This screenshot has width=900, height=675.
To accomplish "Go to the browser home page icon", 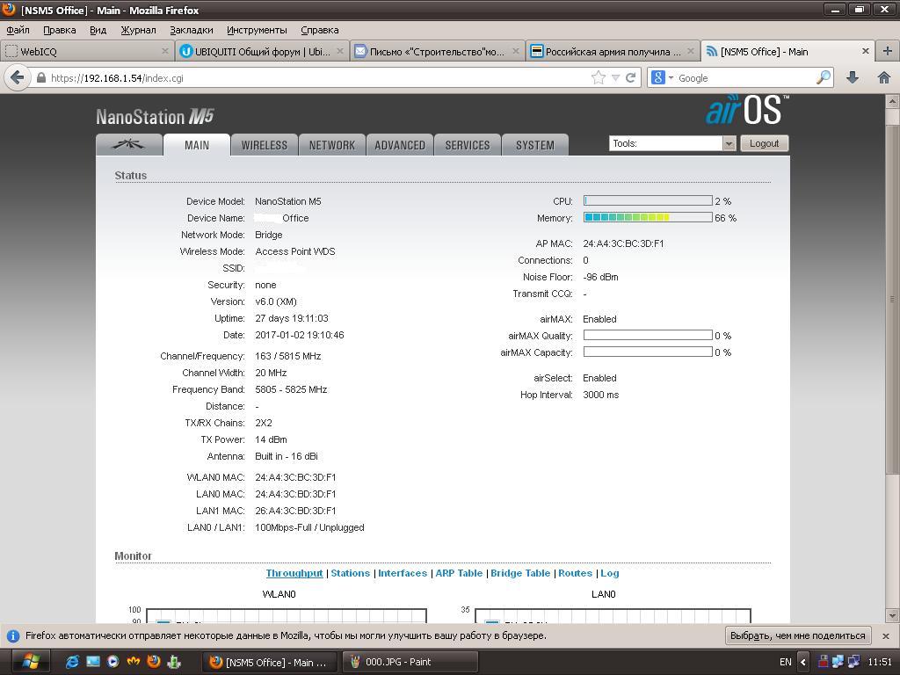I will [884, 77].
